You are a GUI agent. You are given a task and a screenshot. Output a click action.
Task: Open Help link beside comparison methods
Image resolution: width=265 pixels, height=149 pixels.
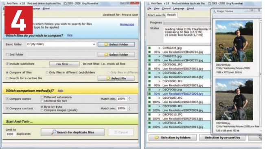click(60, 91)
